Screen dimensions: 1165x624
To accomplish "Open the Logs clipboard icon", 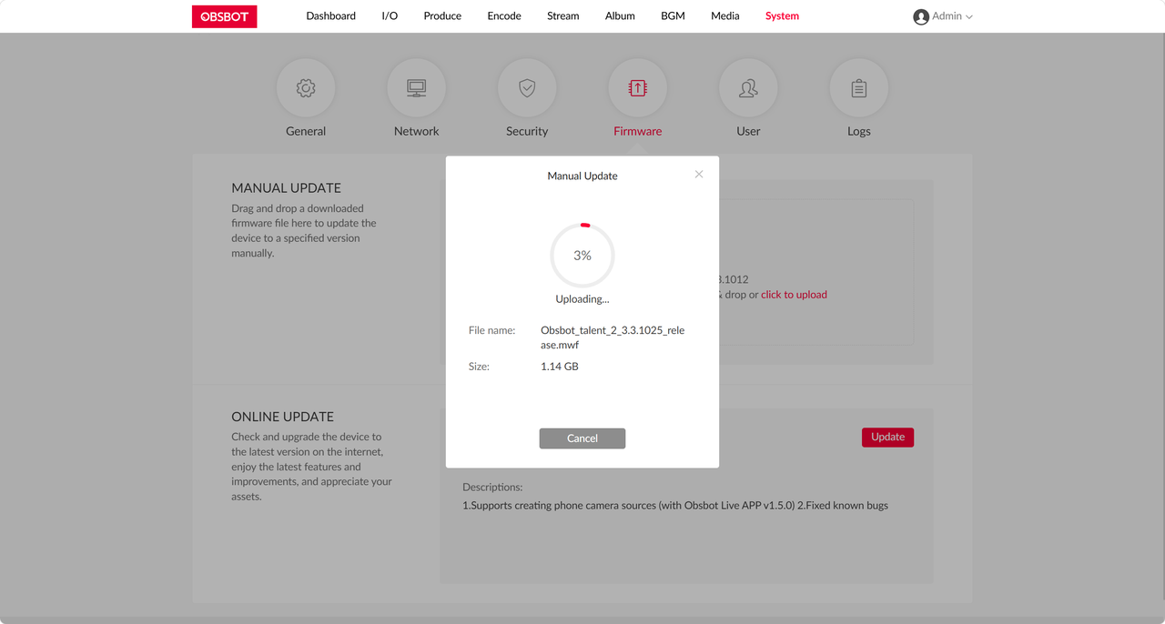I will pos(859,88).
